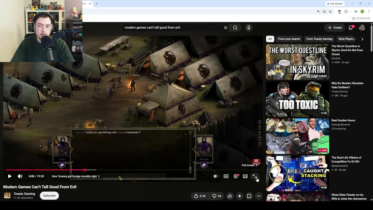Show more filter chips with right chevron

pyautogui.click(x=362, y=39)
